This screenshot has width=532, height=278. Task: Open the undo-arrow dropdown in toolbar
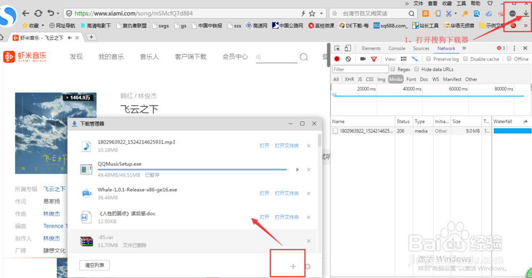57,14
